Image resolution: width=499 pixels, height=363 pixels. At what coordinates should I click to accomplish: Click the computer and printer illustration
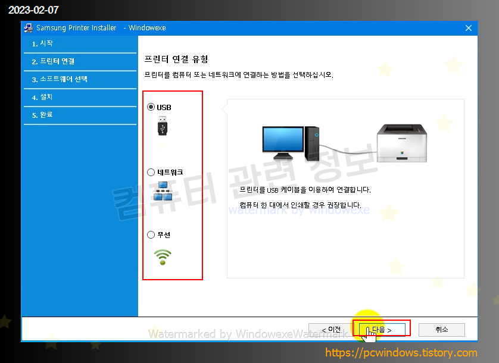coord(345,143)
